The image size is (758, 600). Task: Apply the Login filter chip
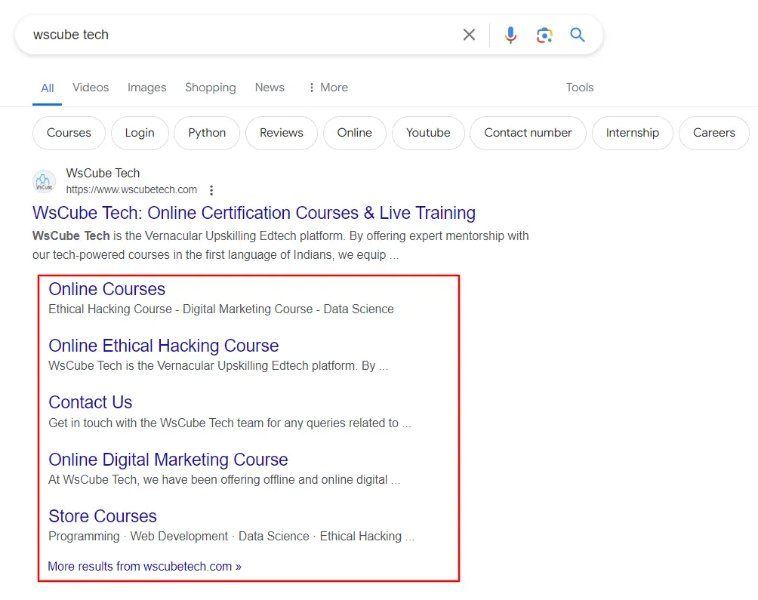click(x=140, y=133)
